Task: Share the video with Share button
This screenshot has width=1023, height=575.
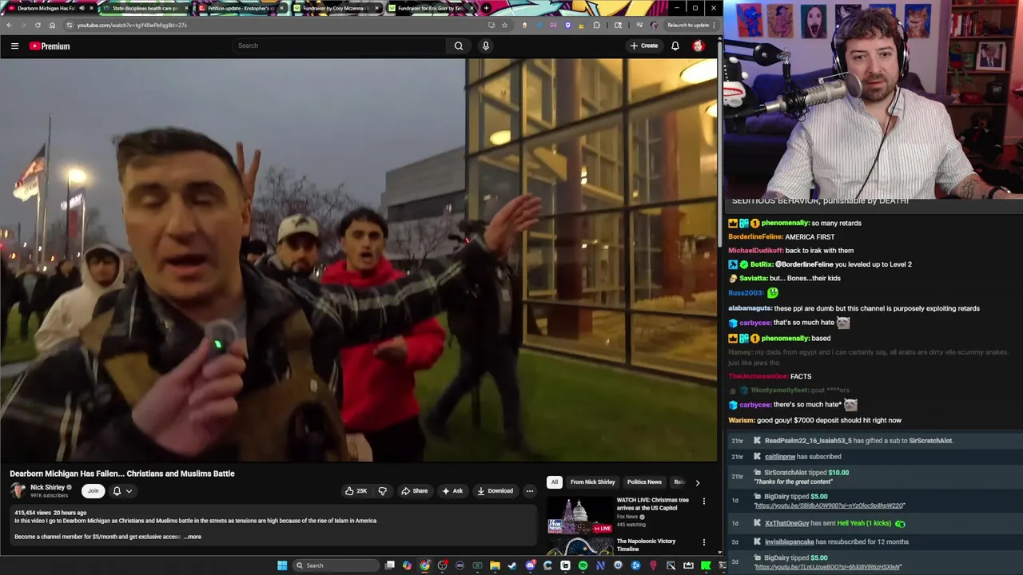Action: click(414, 491)
